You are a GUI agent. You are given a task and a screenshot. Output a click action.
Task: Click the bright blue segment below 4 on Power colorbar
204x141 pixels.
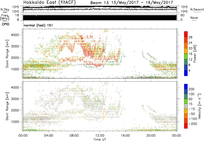pos(186,73)
